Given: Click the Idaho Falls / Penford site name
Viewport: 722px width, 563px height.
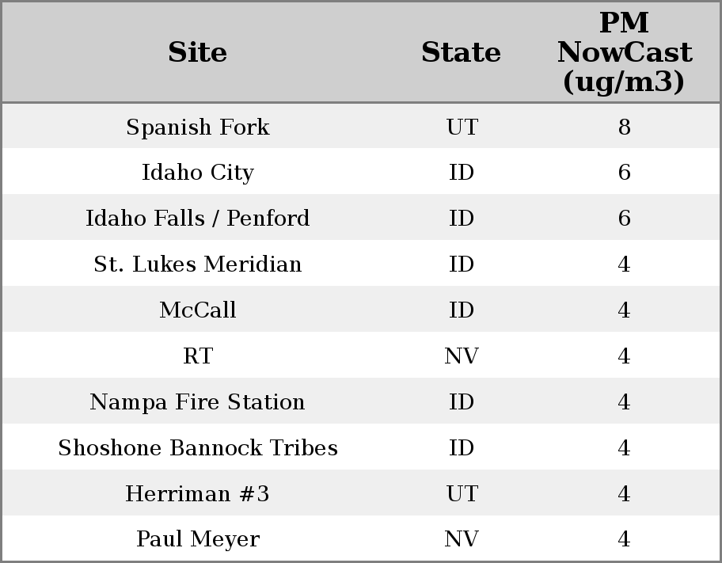Looking at the screenshot, I should click(197, 219).
